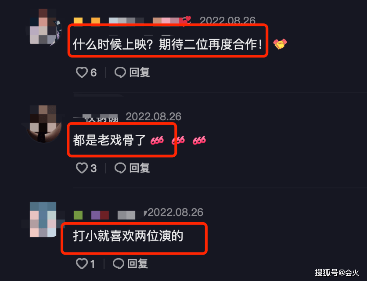Like the 都是老戏骨了 comment
Image resolution: width=367 pixels, height=281 pixels.
pyautogui.click(x=82, y=168)
